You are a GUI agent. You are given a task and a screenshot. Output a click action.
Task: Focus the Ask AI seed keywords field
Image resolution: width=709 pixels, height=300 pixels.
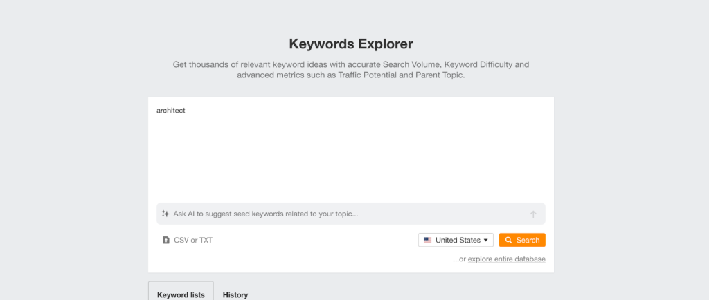point(346,214)
